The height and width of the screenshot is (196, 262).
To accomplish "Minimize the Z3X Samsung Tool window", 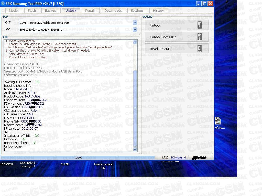I will click(x=199, y=3).
